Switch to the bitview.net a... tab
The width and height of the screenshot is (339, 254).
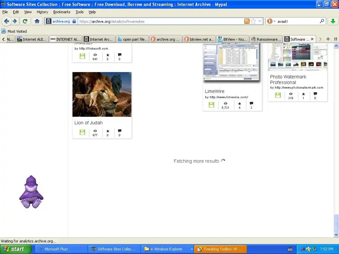click(199, 39)
